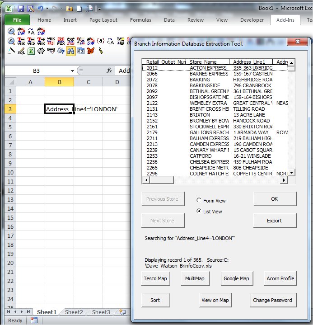Screen dimensions: 313x325
Task: Insert a new worksheet via the tab icon
Action: [122, 312]
